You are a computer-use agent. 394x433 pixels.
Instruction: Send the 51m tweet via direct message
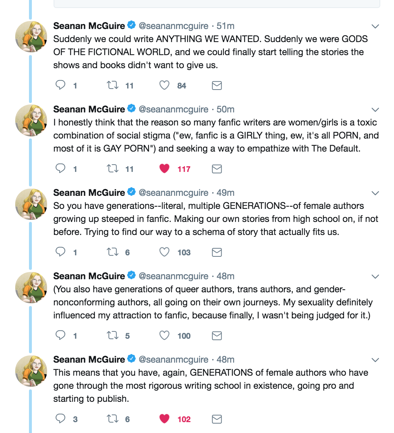click(217, 86)
